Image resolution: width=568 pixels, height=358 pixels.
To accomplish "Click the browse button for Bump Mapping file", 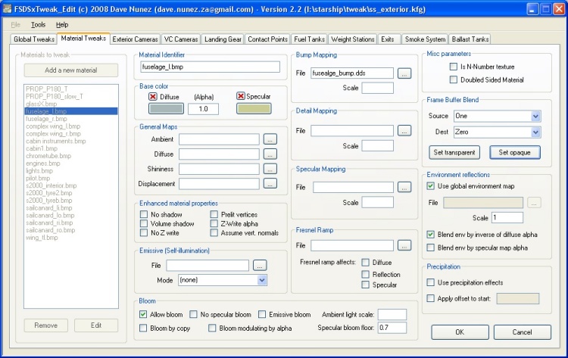I will [404, 73].
